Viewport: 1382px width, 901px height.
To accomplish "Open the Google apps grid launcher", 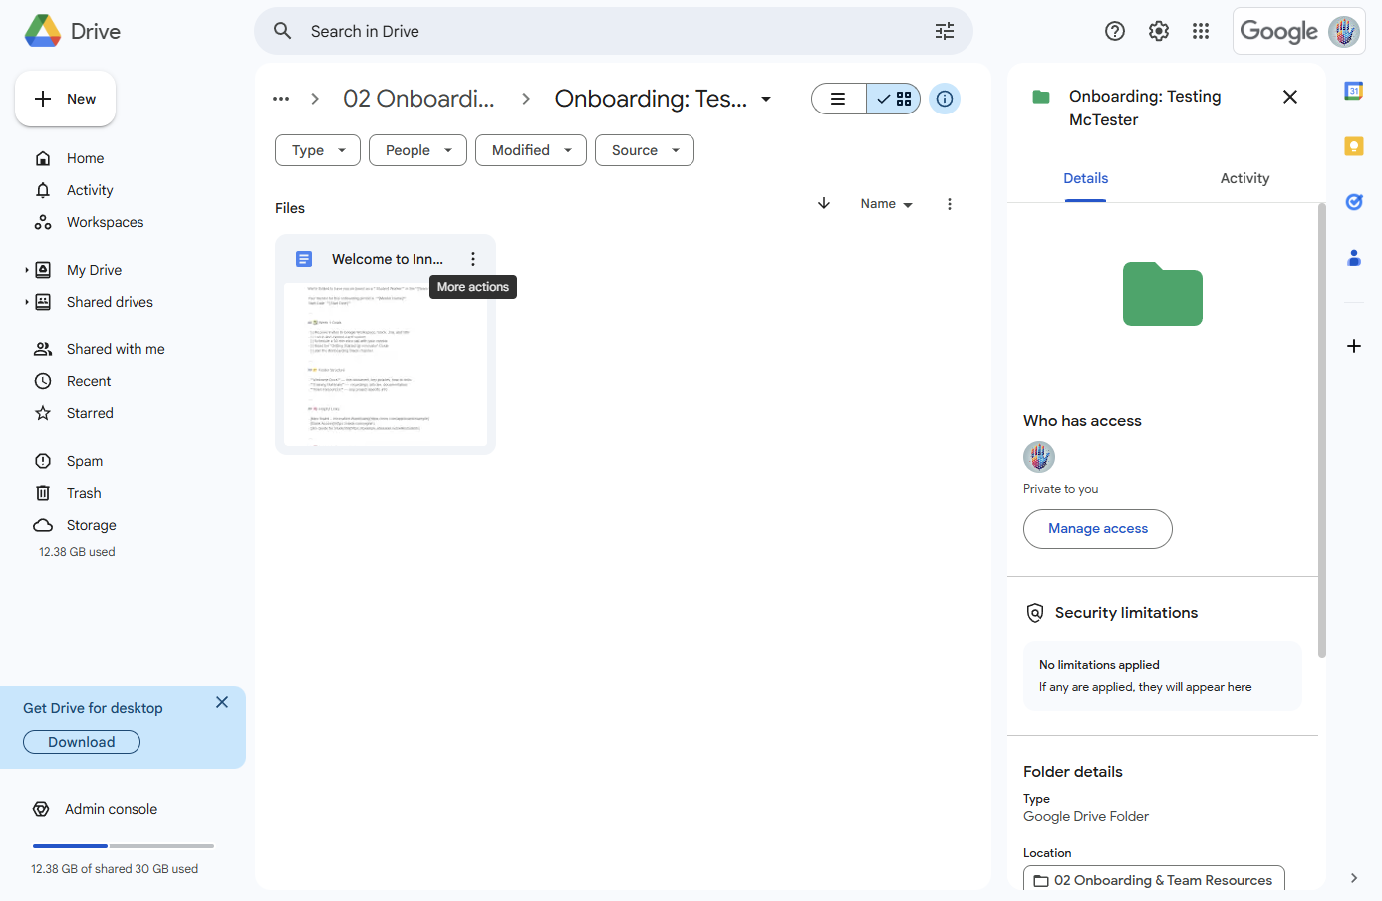I will point(1201,31).
